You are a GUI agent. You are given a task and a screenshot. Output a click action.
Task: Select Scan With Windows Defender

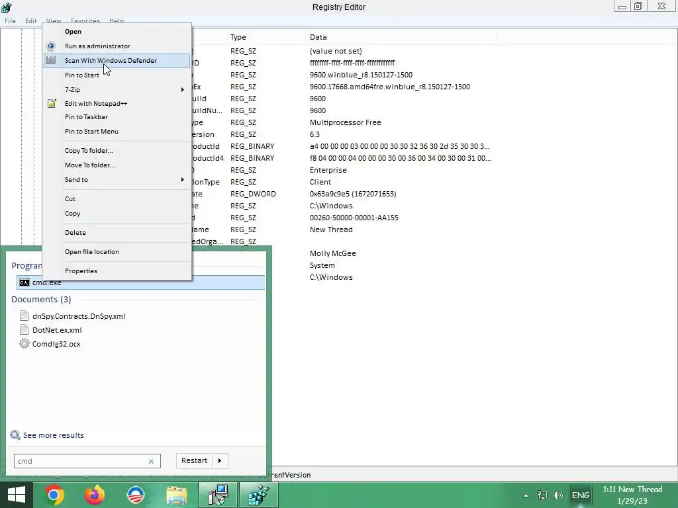point(111,60)
